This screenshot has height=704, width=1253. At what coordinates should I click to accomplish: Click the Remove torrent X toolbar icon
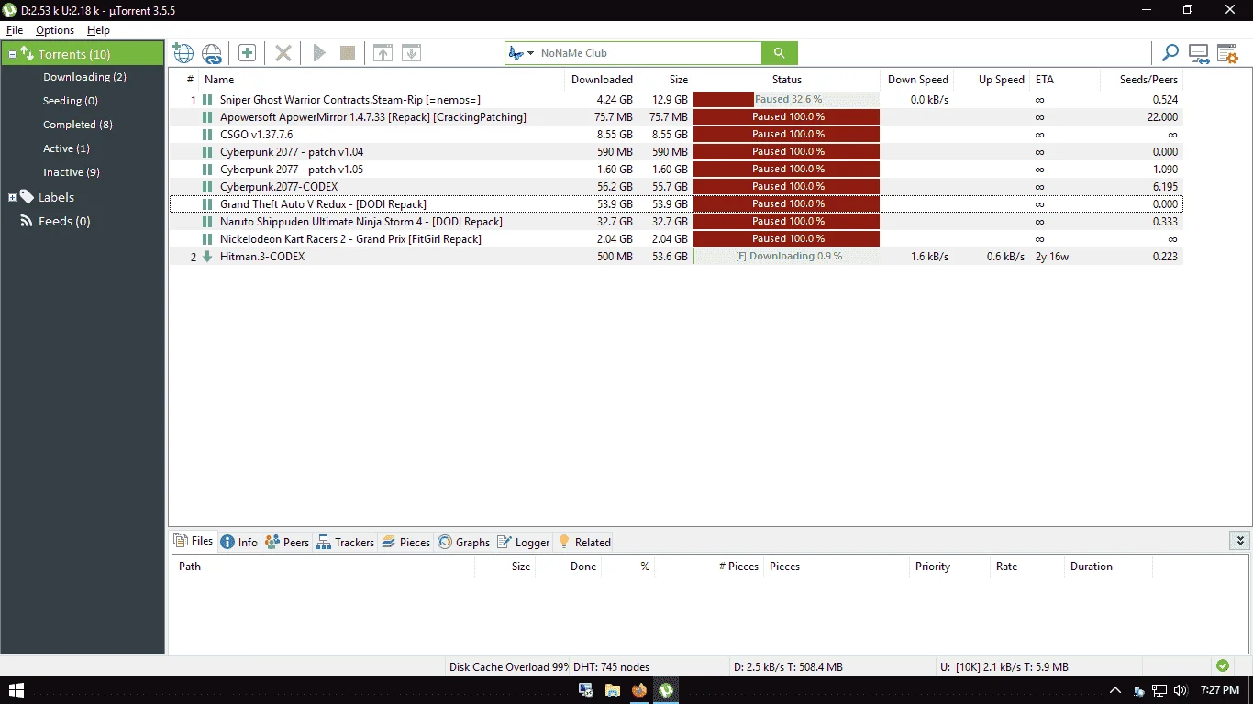coord(283,53)
